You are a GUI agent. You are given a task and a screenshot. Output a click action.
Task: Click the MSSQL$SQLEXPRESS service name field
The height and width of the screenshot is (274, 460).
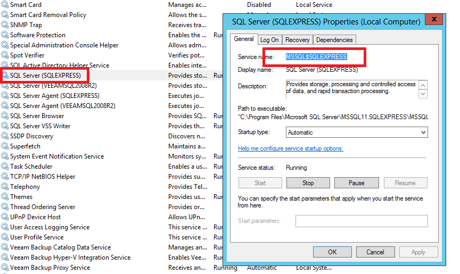[316, 57]
